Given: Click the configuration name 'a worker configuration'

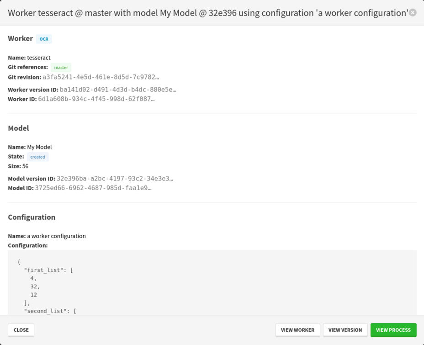Looking at the screenshot, I should click(x=56, y=236).
